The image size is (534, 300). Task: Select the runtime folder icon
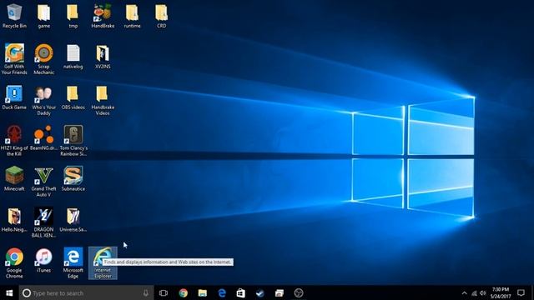pos(132,16)
